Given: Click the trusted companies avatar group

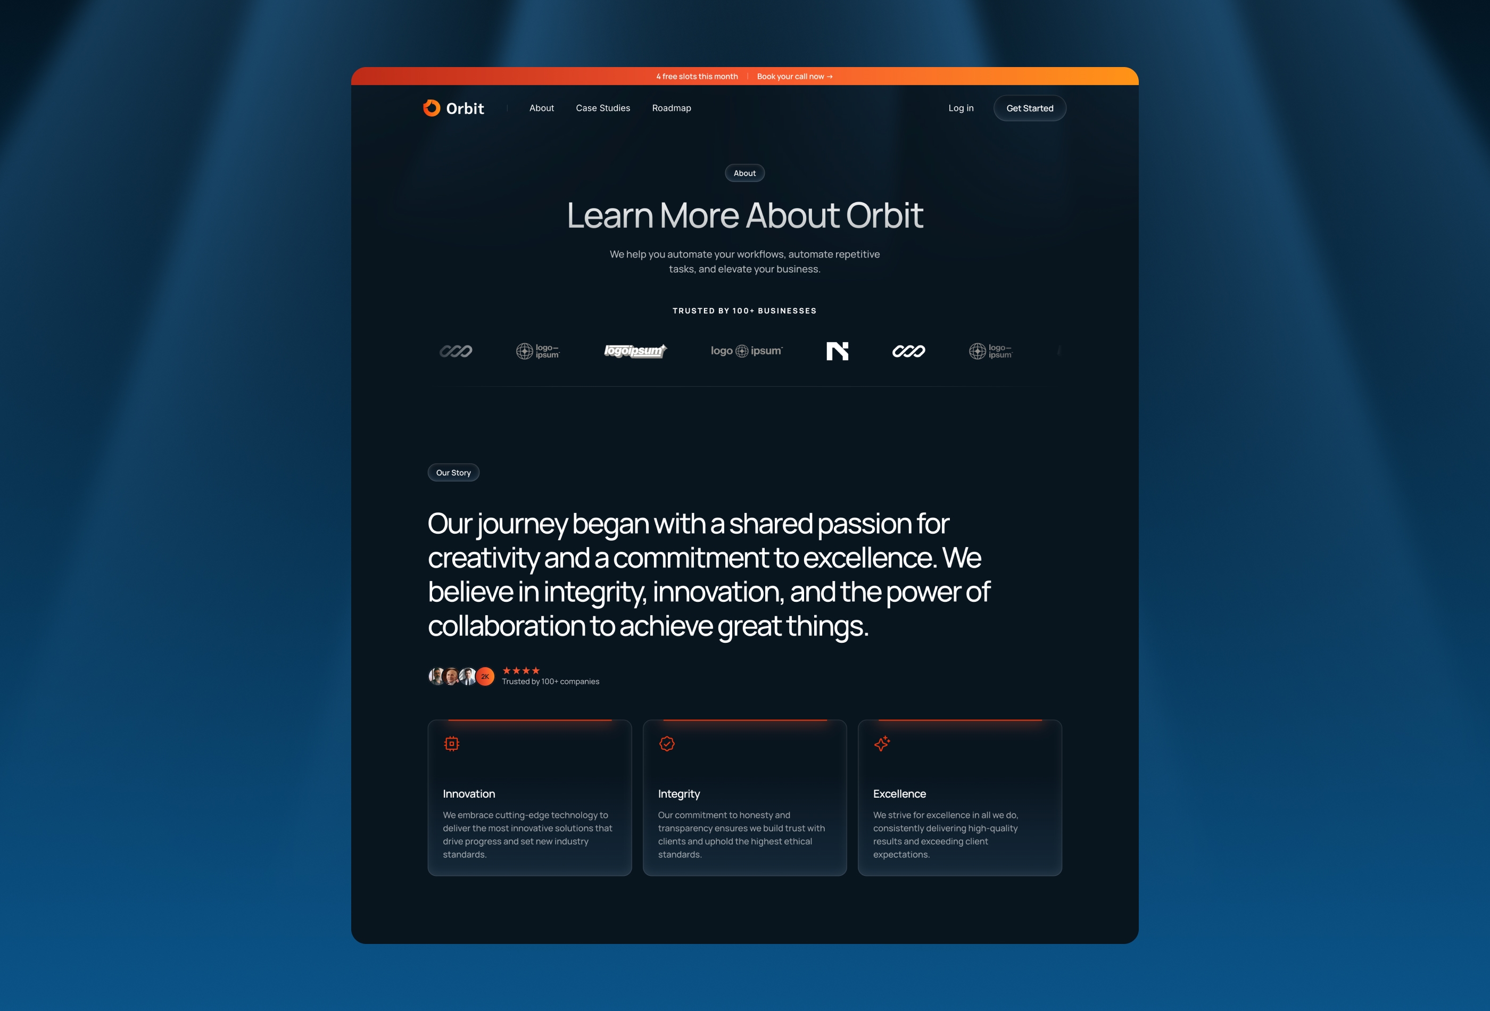Looking at the screenshot, I should [461, 676].
